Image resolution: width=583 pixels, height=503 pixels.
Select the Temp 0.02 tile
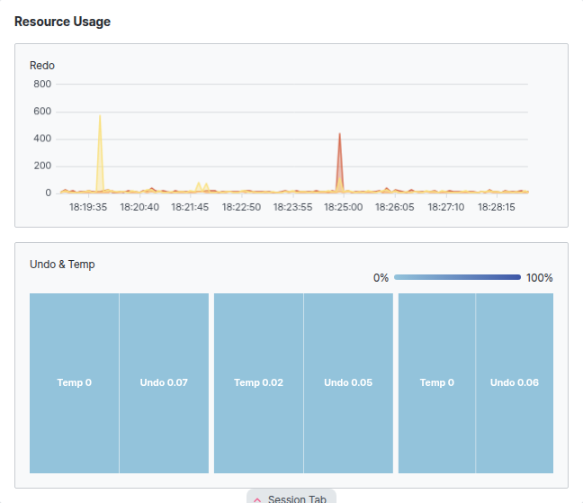(259, 383)
